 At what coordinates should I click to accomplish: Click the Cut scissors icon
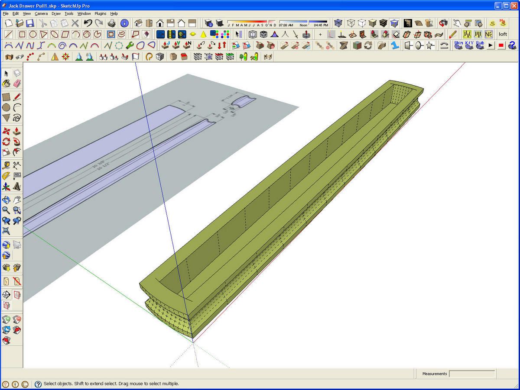click(x=42, y=23)
